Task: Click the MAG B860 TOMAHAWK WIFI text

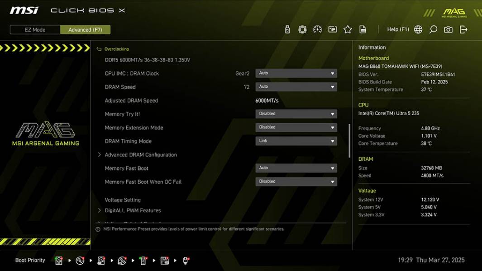Action: (400, 66)
